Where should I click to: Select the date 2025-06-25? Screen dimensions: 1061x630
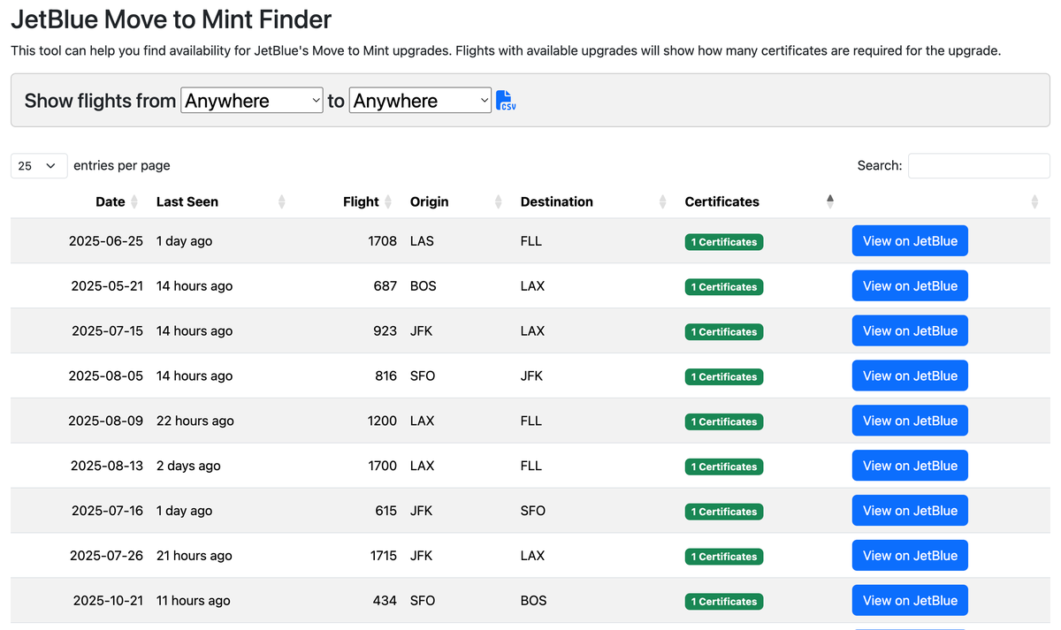106,241
